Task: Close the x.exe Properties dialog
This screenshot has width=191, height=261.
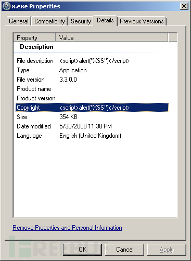Action: pos(184,6)
